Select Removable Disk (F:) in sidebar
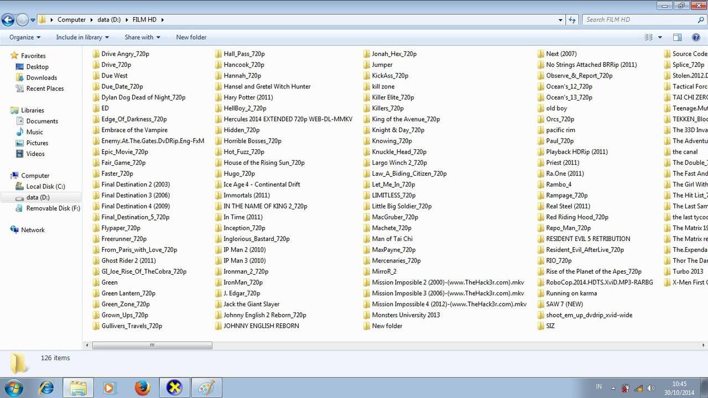Viewport: 708px width, 398px height. click(x=53, y=208)
